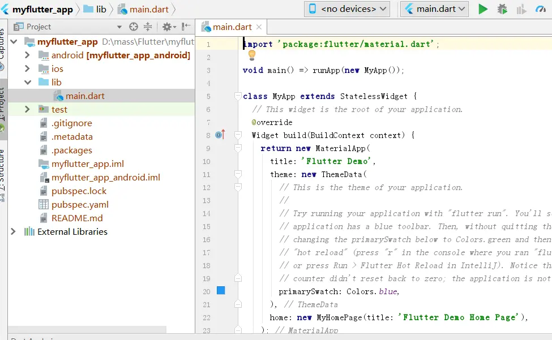Viewport: 552px width, 340px height.
Task: Collapse the lib folder
Action: tap(28, 82)
